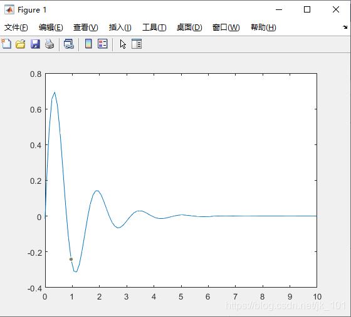Close the Figure 1 window
This screenshot has height=317, width=351.
coord(336,9)
